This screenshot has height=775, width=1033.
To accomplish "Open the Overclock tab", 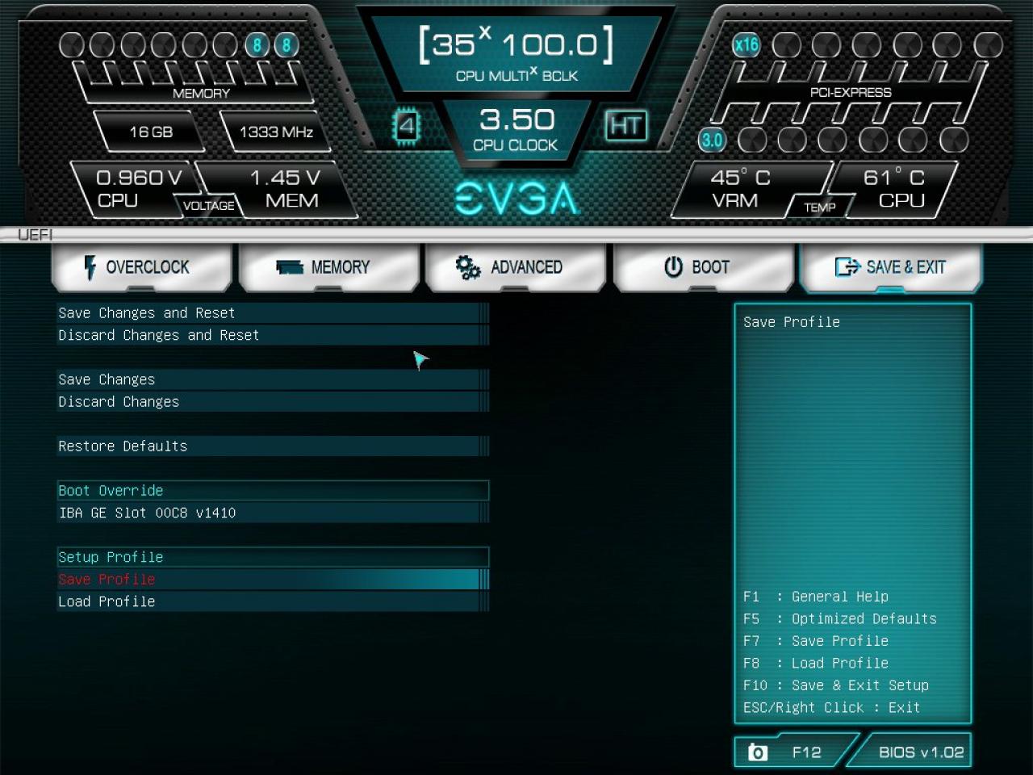I will (141, 267).
